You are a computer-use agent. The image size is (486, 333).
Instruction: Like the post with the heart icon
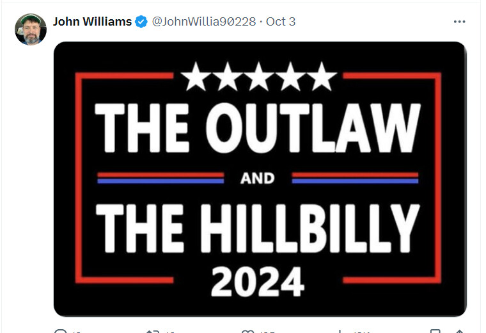[247, 332]
